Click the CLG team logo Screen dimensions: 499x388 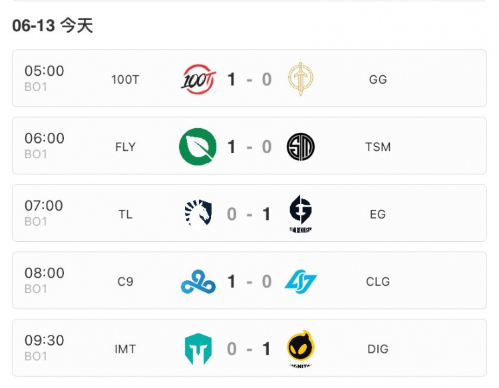pyautogui.click(x=301, y=282)
